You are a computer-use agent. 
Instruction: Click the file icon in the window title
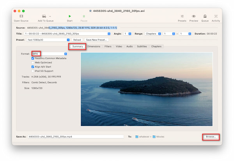90,11
